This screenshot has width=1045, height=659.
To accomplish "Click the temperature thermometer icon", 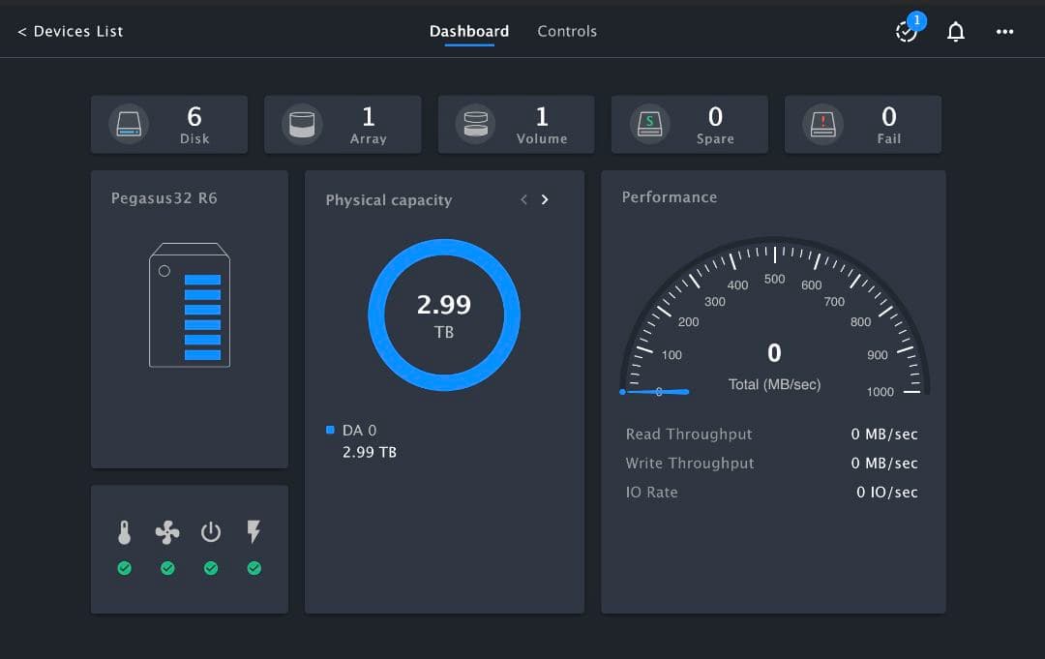I will (x=124, y=532).
